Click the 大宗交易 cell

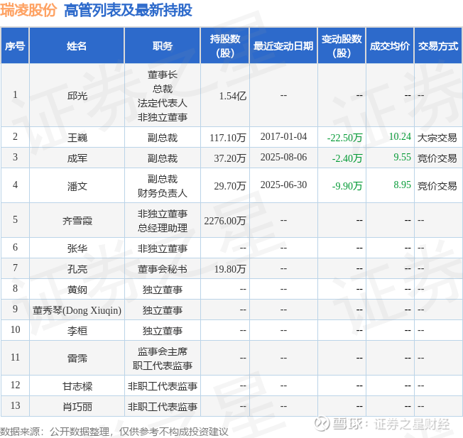pos(437,137)
